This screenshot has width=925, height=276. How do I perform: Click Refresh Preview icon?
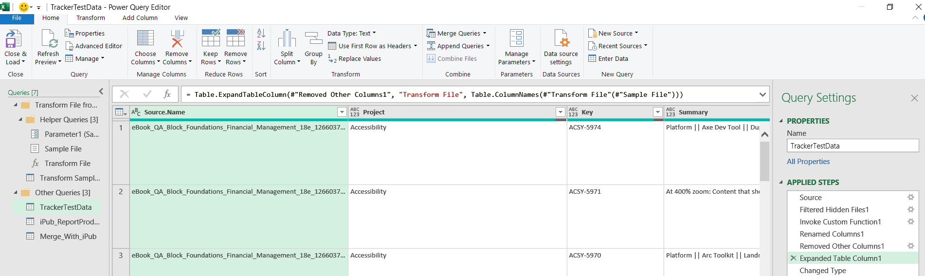tap(49, 39)
